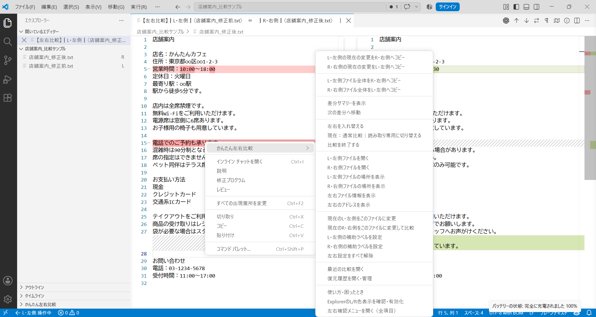The width and height of the screenshot is (596, 317).
Task: Open chat dropdown arrow in title bar
Action: 416,7
